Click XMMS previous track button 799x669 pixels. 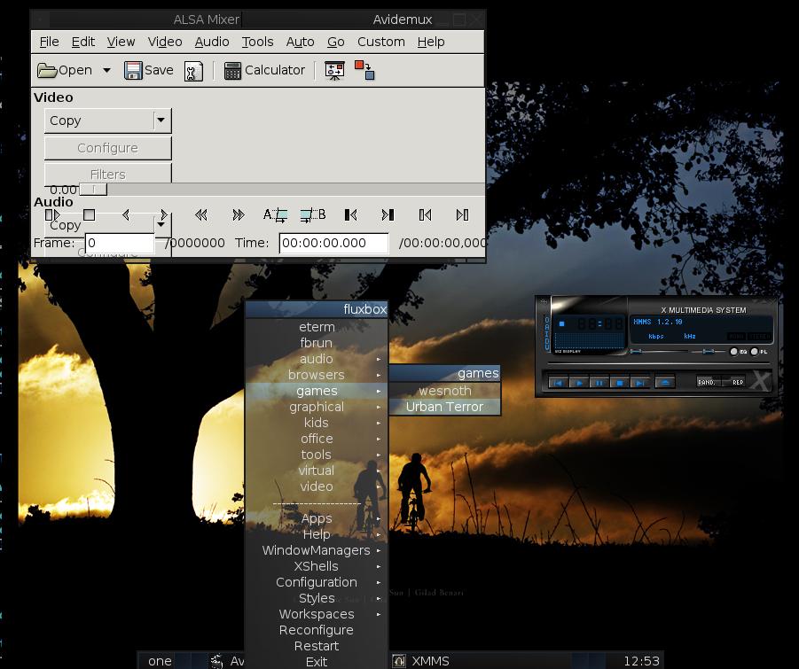point(559,383)
